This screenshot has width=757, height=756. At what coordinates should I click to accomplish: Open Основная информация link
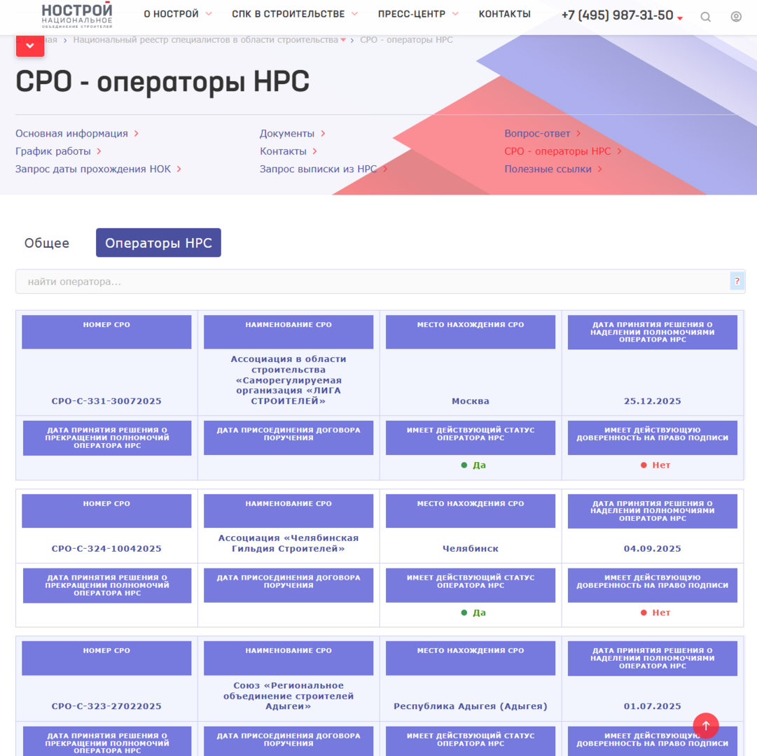coord(71,134)
